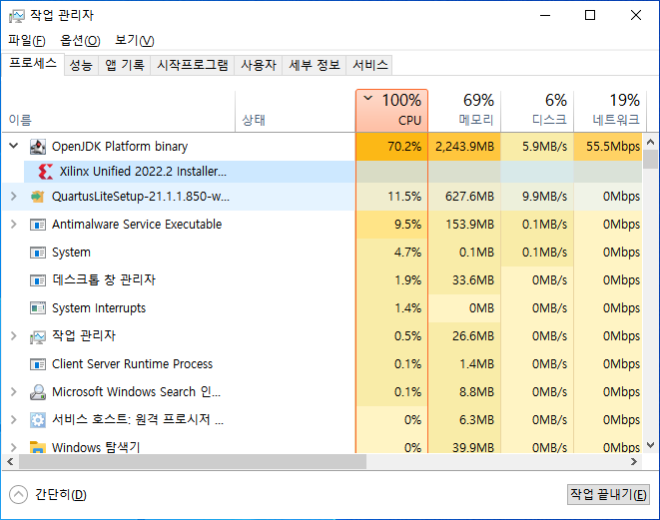
Task: Click the 2,243.9MB memory value cell
Action: [x=464, y=147]
